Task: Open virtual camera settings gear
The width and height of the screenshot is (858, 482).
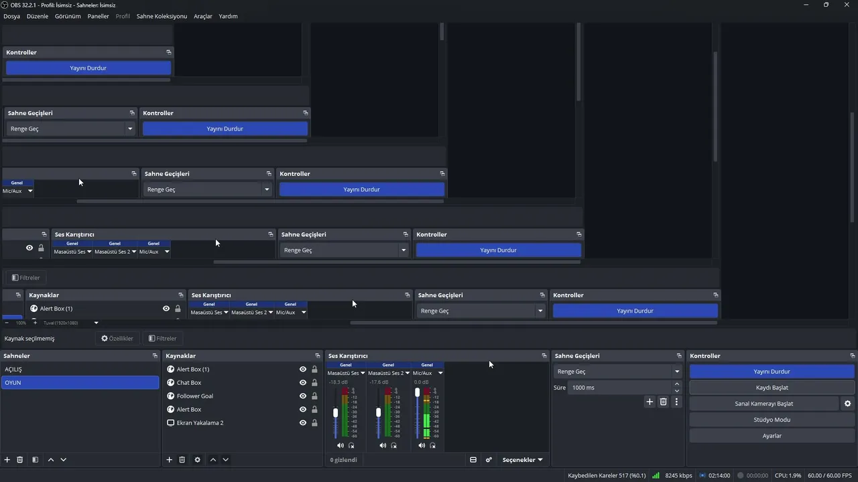Action: [x=848, y=404]
